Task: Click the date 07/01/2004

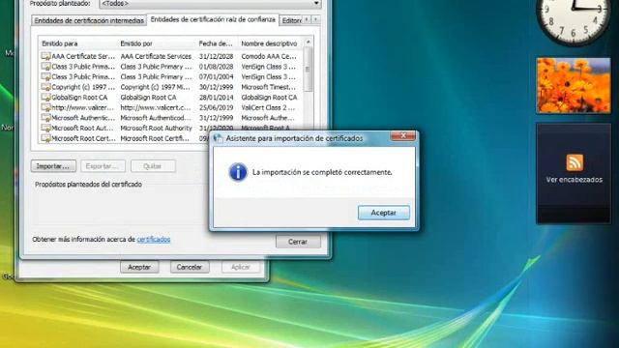Action: (x=216, y=77)
